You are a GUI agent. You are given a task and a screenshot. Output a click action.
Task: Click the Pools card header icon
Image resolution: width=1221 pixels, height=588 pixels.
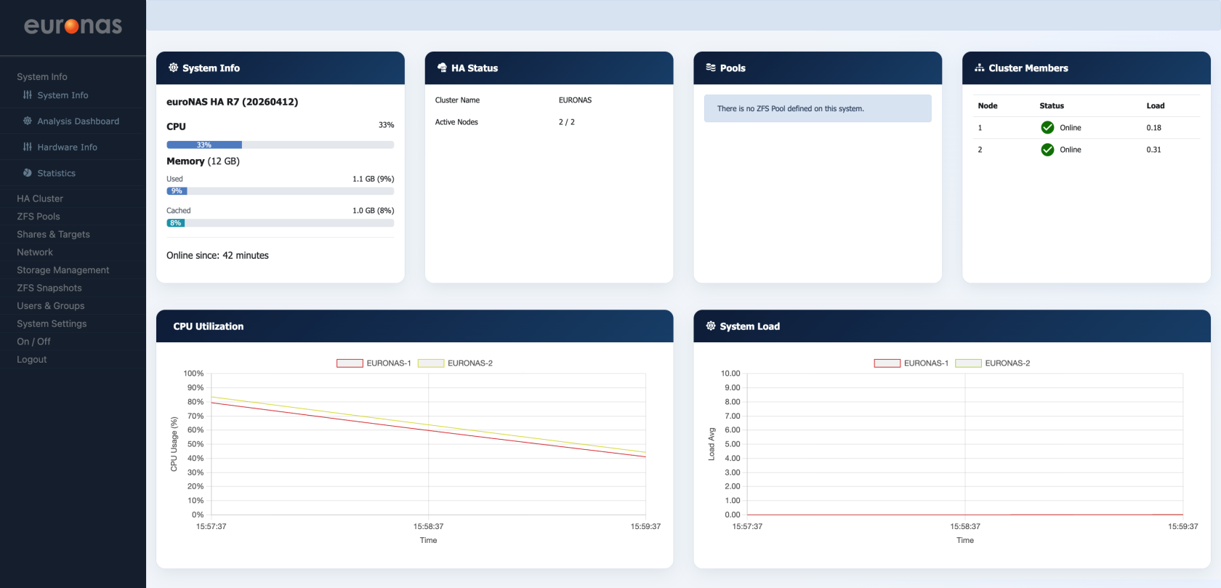click(711, 68)
